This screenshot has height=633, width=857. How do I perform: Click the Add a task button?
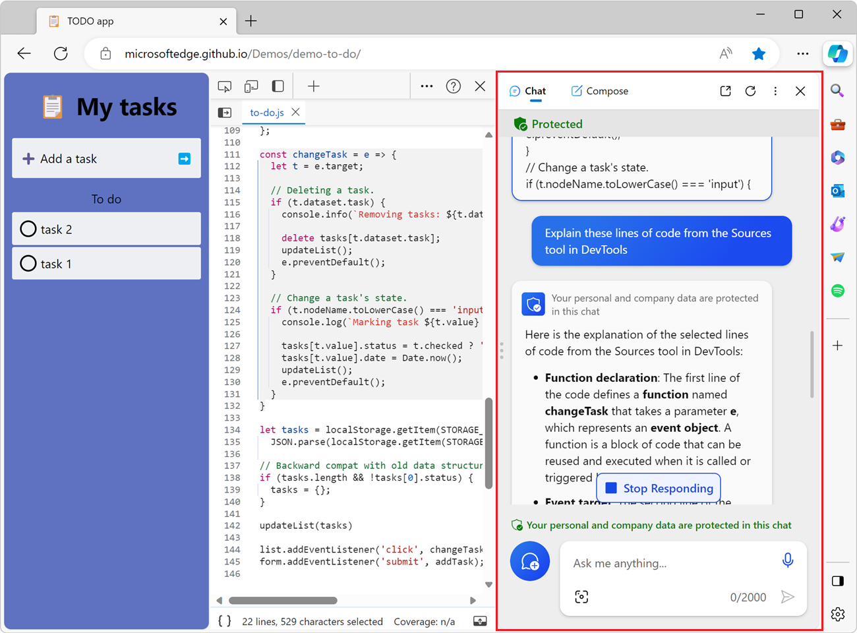click(106, 158)
